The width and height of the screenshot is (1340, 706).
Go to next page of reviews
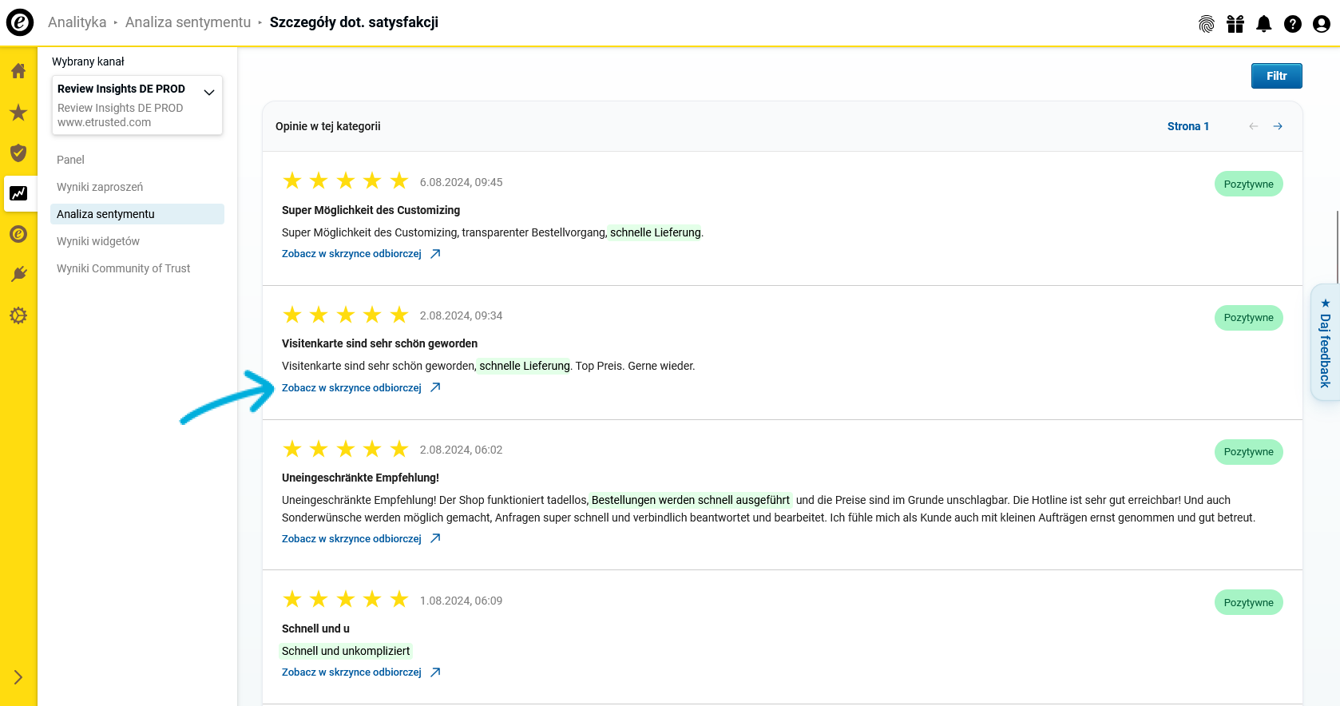[1278, 126]
